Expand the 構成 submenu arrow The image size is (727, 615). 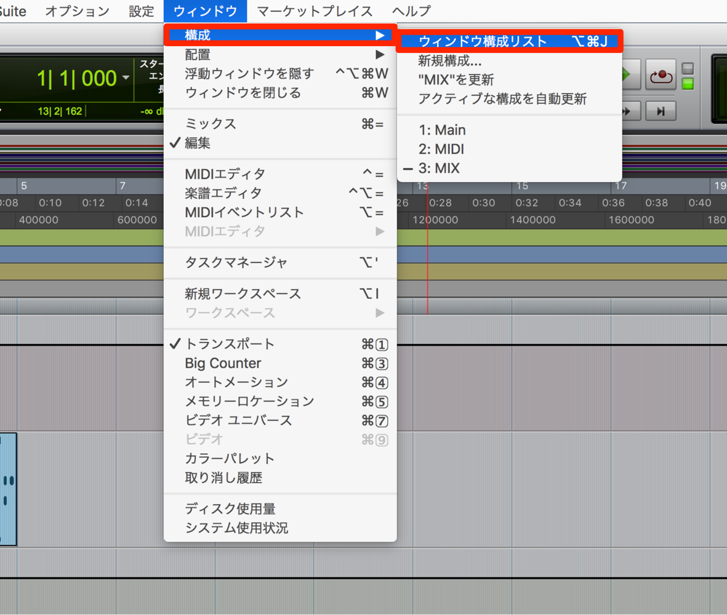pos(380,35)
